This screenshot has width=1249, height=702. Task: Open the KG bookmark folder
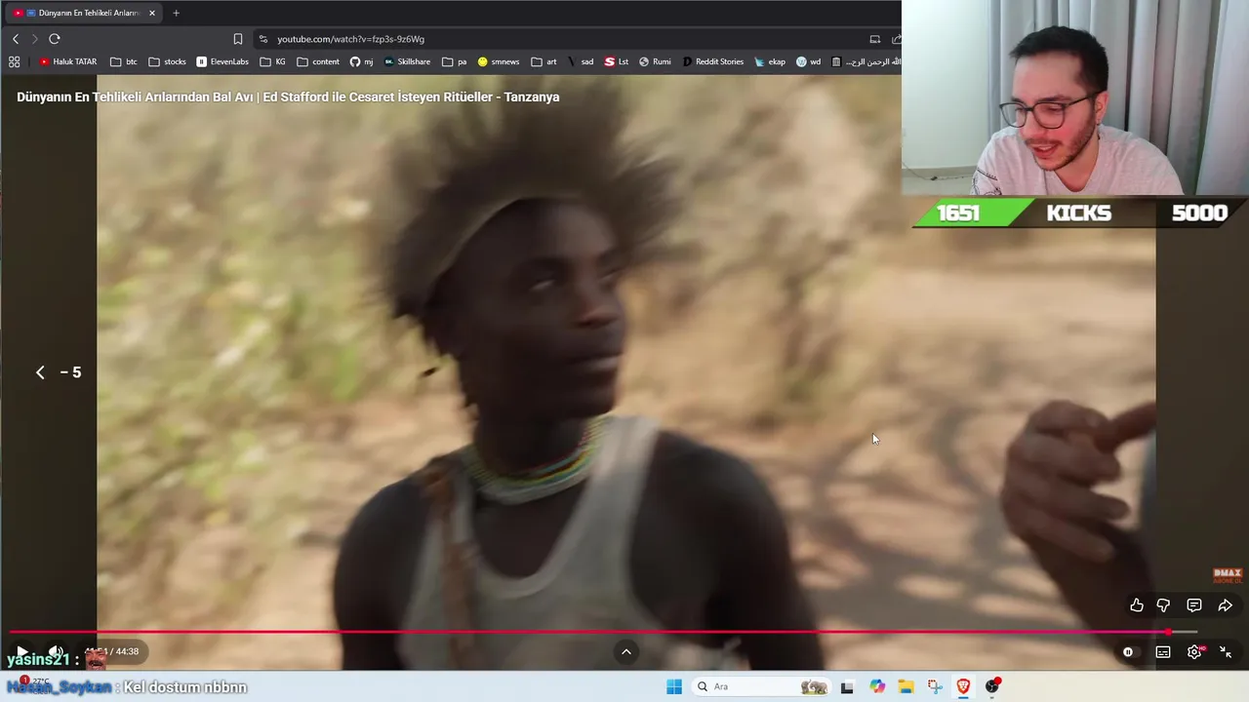tap(273, 61)
